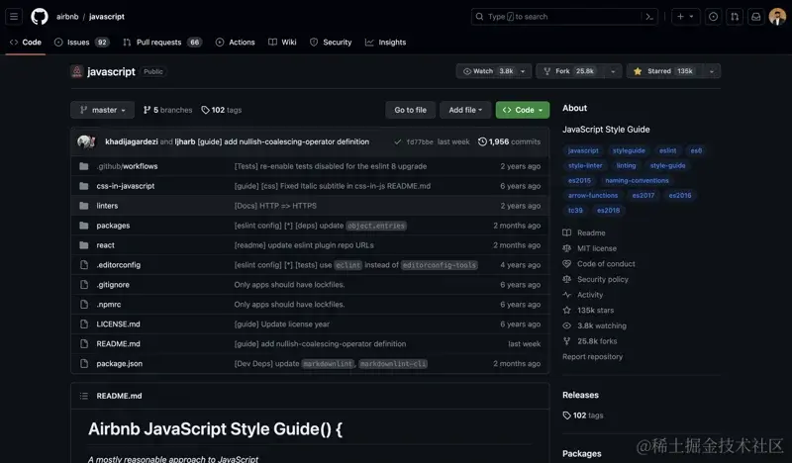Open the 5 branches link
The width and height of the screenshot is (792, 463).
click(x=167, y=110)
